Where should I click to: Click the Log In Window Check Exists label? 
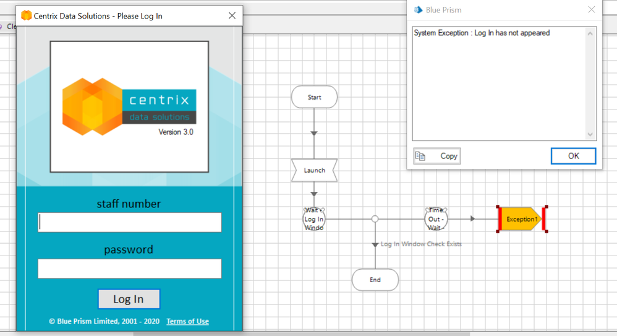421,244
